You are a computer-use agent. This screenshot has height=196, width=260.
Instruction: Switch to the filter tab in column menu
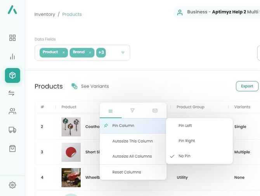point(132,111)
